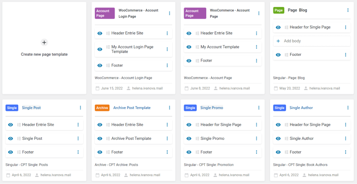The width and height of the screenshot is (357, 184).
Task: Toggle visibility of My Account Template
Action: 189,47
